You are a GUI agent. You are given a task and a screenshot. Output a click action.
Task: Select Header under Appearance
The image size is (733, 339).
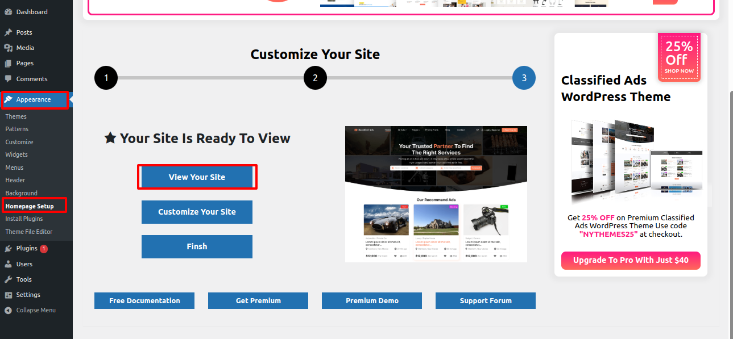click(15, 180)
